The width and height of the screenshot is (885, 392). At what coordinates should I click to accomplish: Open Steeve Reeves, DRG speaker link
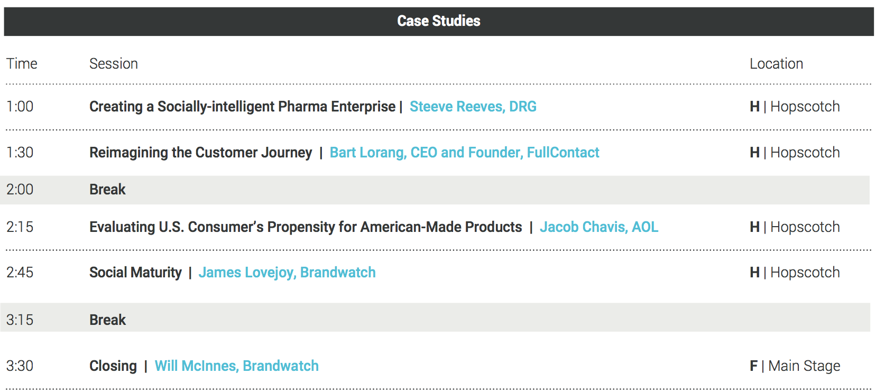click(x=473, y=107)
